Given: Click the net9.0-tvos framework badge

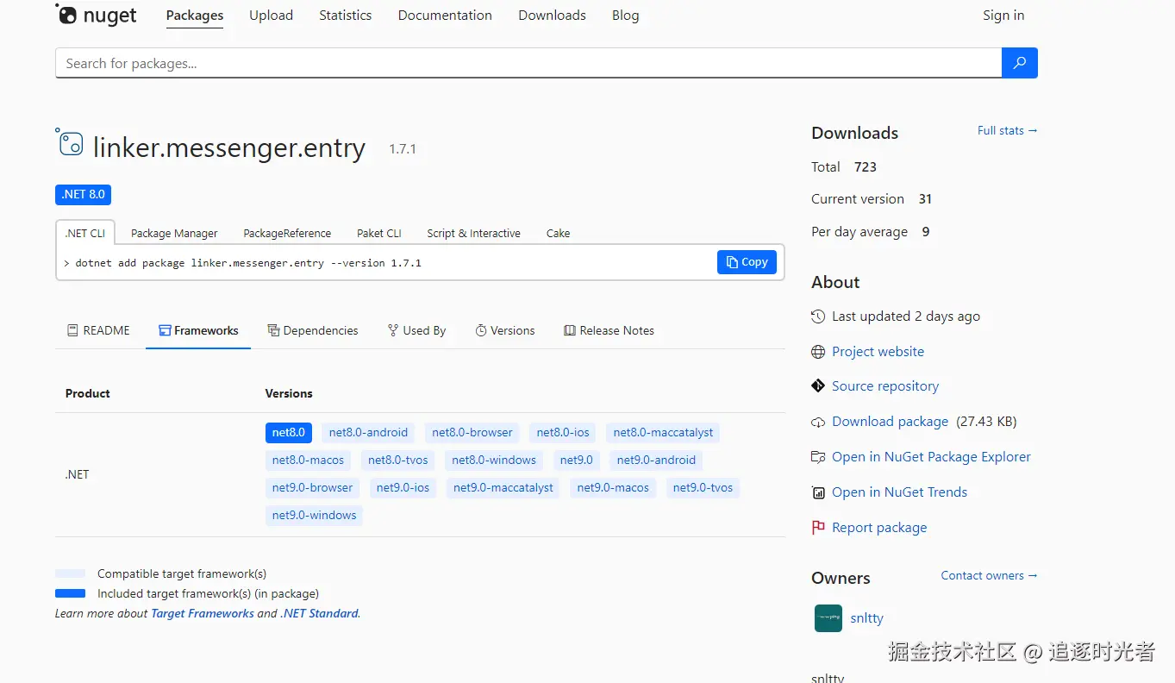Looking at the screenshot, I should (x=703, y=488).
